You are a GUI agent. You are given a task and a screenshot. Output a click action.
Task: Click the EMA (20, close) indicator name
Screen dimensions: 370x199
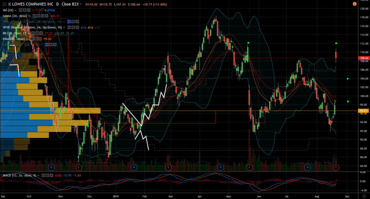tap(14, 39)
